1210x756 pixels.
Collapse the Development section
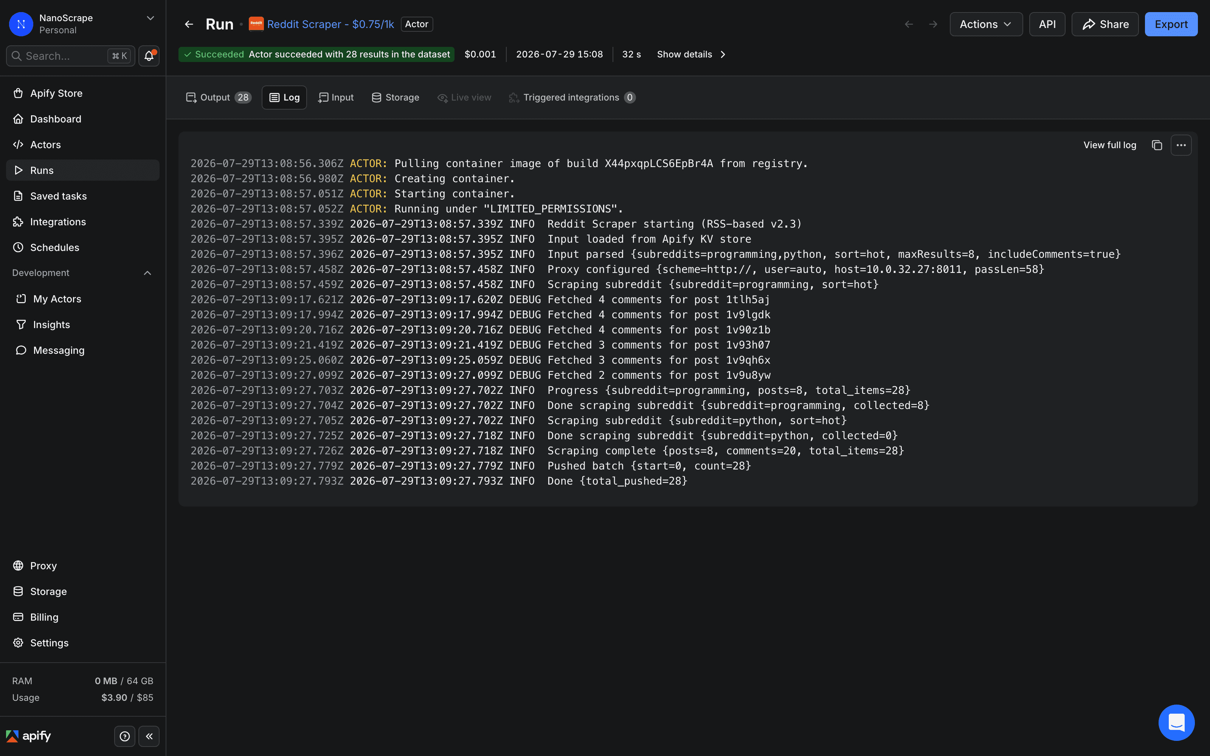pos(147,273)
